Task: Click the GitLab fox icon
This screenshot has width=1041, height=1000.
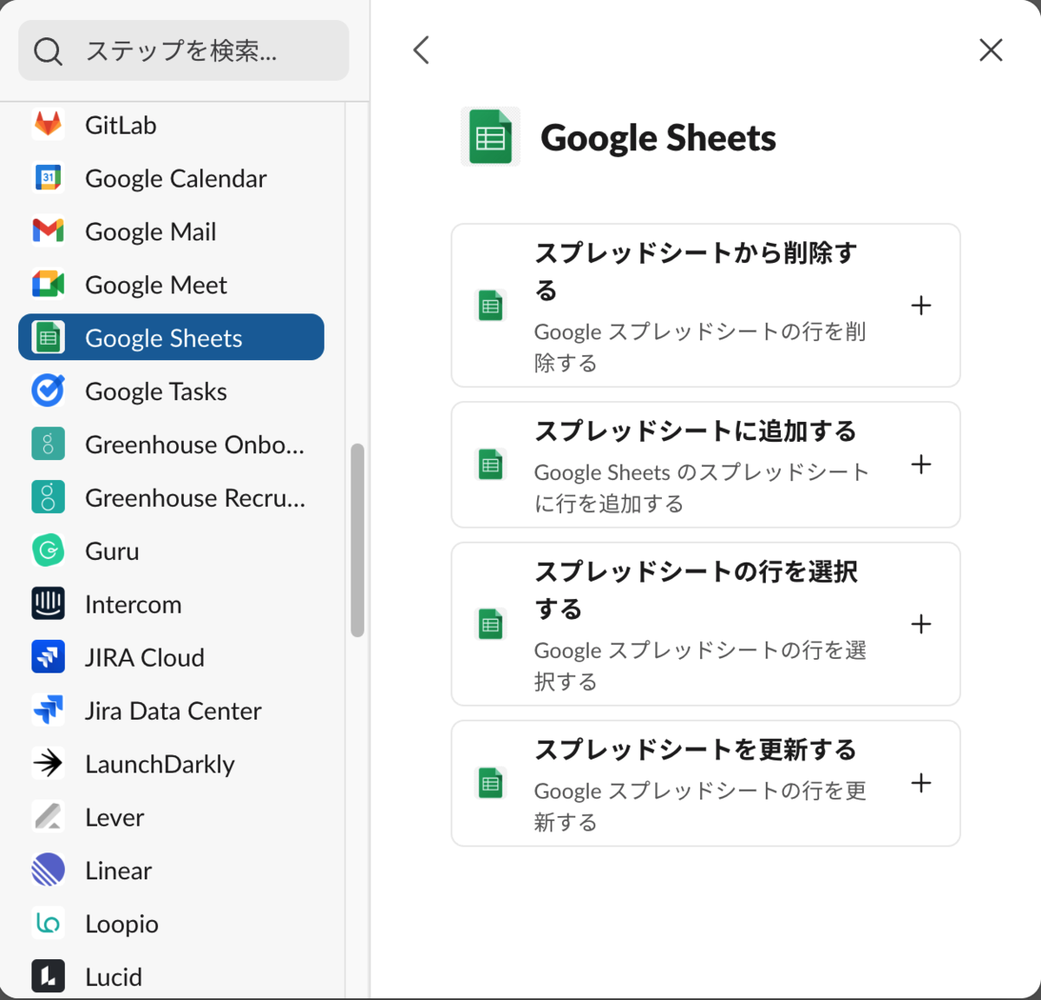Action: [x=48, y=125]
